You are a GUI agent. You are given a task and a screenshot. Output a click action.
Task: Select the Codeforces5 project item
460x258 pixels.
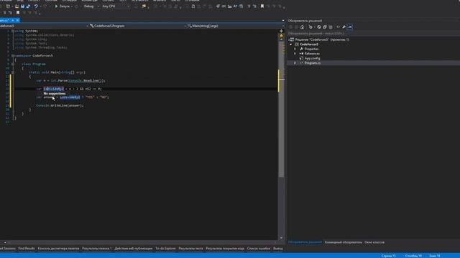(x=308, y=44)
